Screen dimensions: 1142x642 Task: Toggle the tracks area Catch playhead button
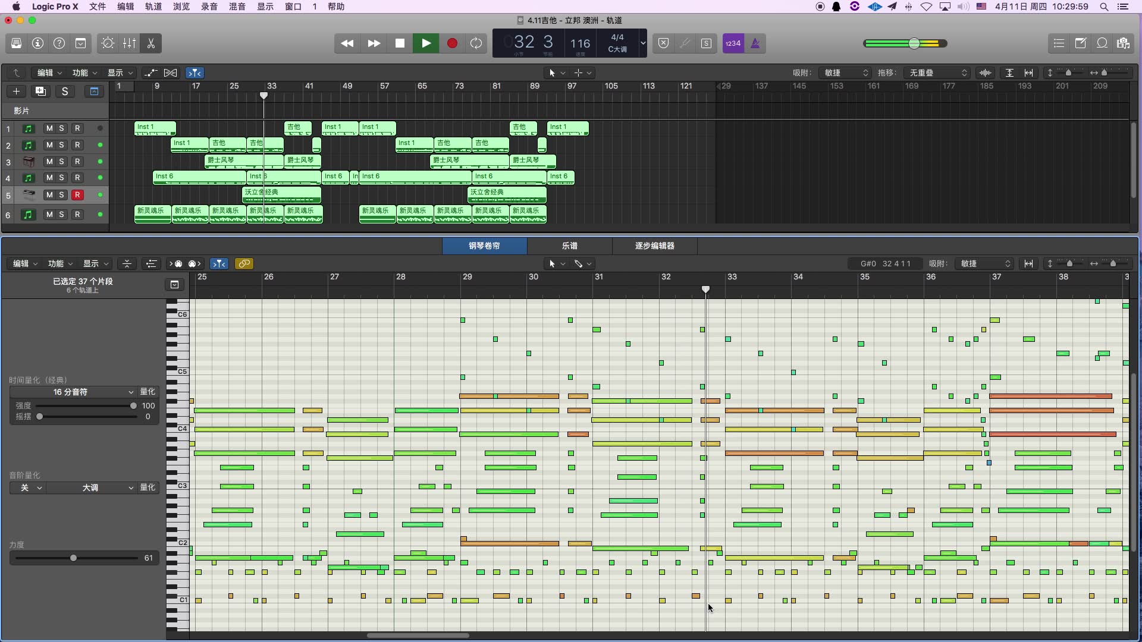click(194, 73)
